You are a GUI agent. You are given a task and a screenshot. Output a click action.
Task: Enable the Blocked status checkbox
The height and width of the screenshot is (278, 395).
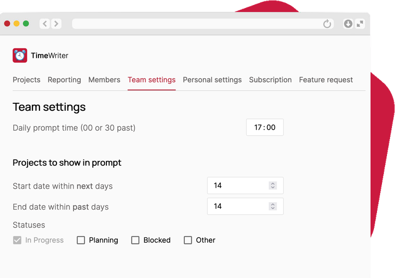[135, 240]
